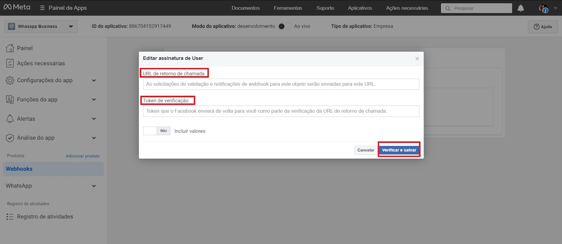The height and width of the screenshot is (244, 562).
Task: Select Ações necessárias checklist icon in sidebar
Action: coord(10,63)
